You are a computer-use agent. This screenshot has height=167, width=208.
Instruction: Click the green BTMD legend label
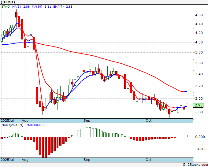(x=6, y=7)
